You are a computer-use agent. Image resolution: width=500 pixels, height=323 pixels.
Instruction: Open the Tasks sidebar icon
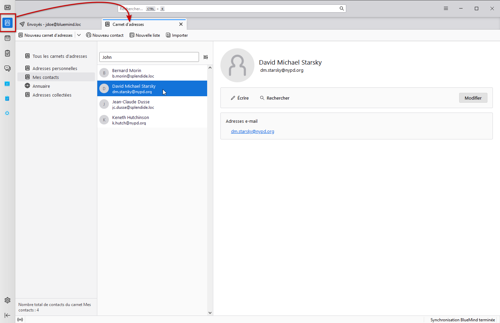(x=7, y=53)
